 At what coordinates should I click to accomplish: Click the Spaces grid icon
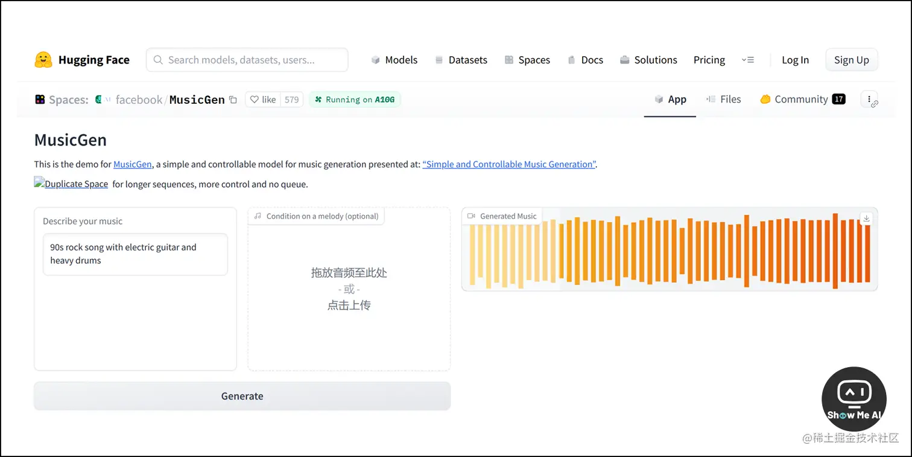pos(40,100)
